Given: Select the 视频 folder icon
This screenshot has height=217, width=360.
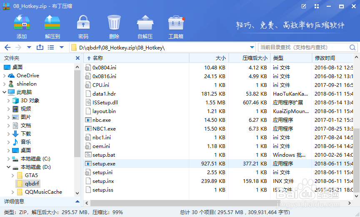Looking at the screenshot, I should tap(15, 109).
